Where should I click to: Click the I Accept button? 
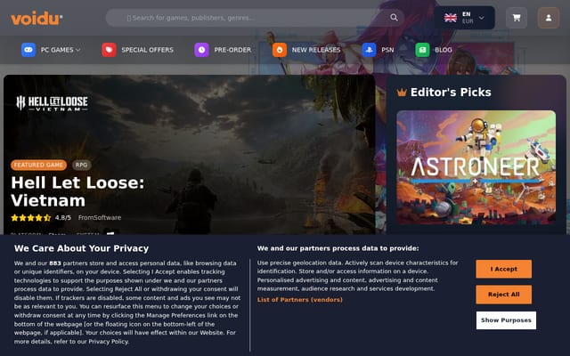(x=503, y=269)
